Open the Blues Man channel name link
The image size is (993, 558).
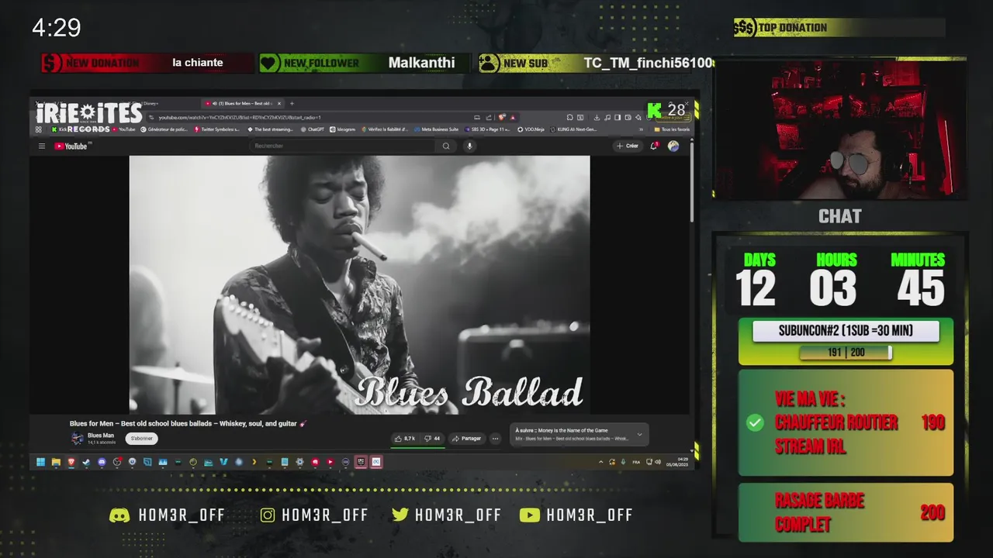tap(101, 436)
